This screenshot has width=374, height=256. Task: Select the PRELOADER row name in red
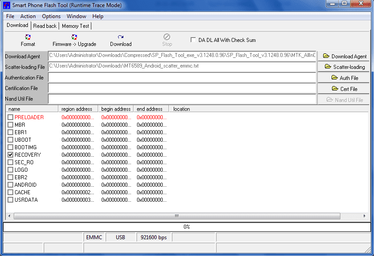(29, 117)
